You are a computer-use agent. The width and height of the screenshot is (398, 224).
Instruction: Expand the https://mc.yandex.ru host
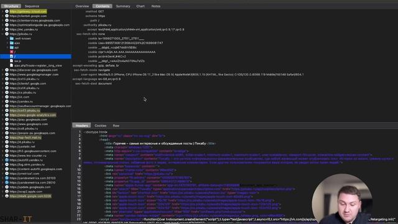click(x=2, y=29)
